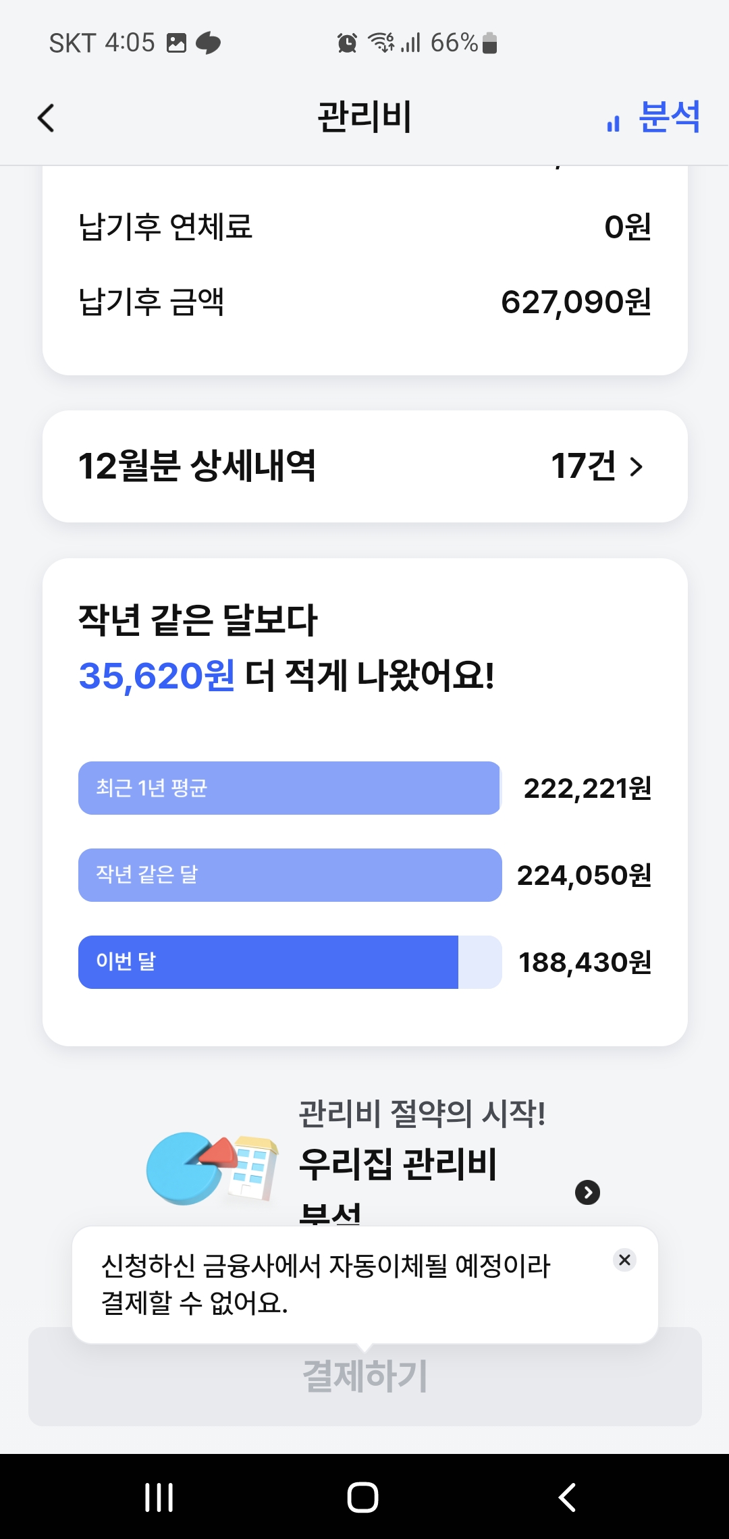Tap Android home button
This screenshot has width=729, height=1539.
click(x=362, y=1496)
